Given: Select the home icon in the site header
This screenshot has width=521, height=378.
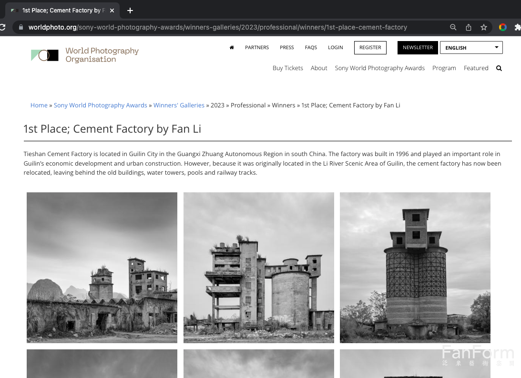Looking at the screenshot, I should [232, 47].
